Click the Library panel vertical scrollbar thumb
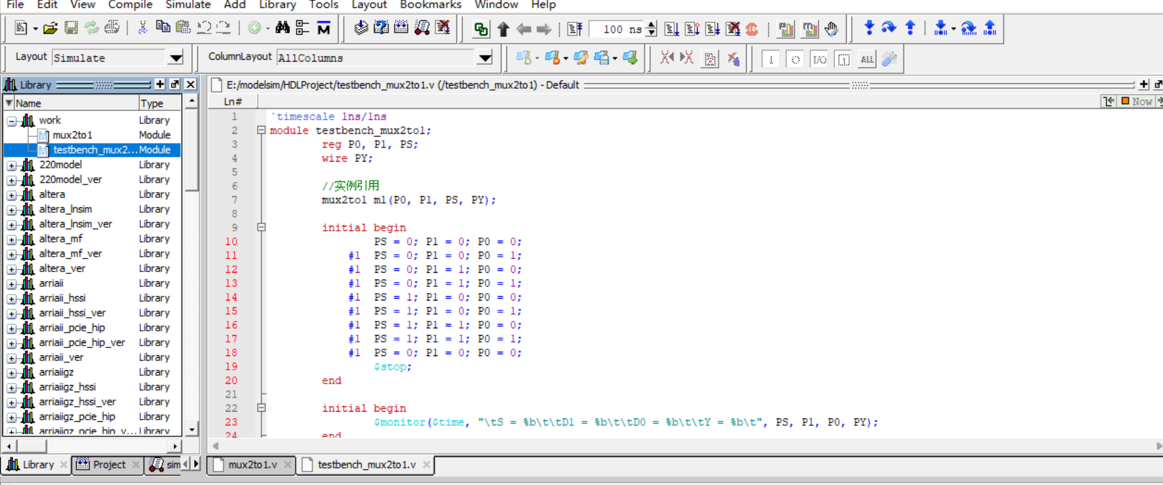 192,150
